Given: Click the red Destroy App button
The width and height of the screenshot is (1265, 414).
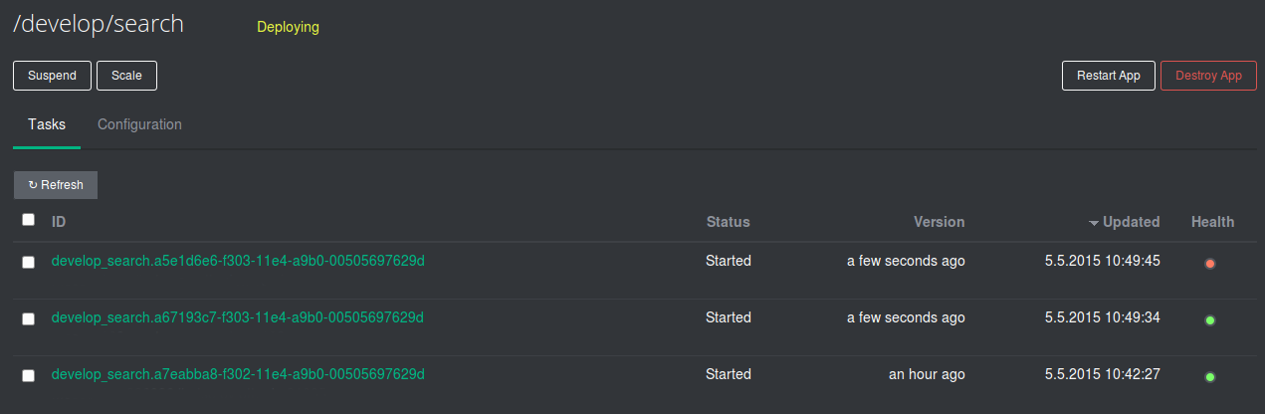Looking at the screenshot, I should click(x=1208, y=76).
